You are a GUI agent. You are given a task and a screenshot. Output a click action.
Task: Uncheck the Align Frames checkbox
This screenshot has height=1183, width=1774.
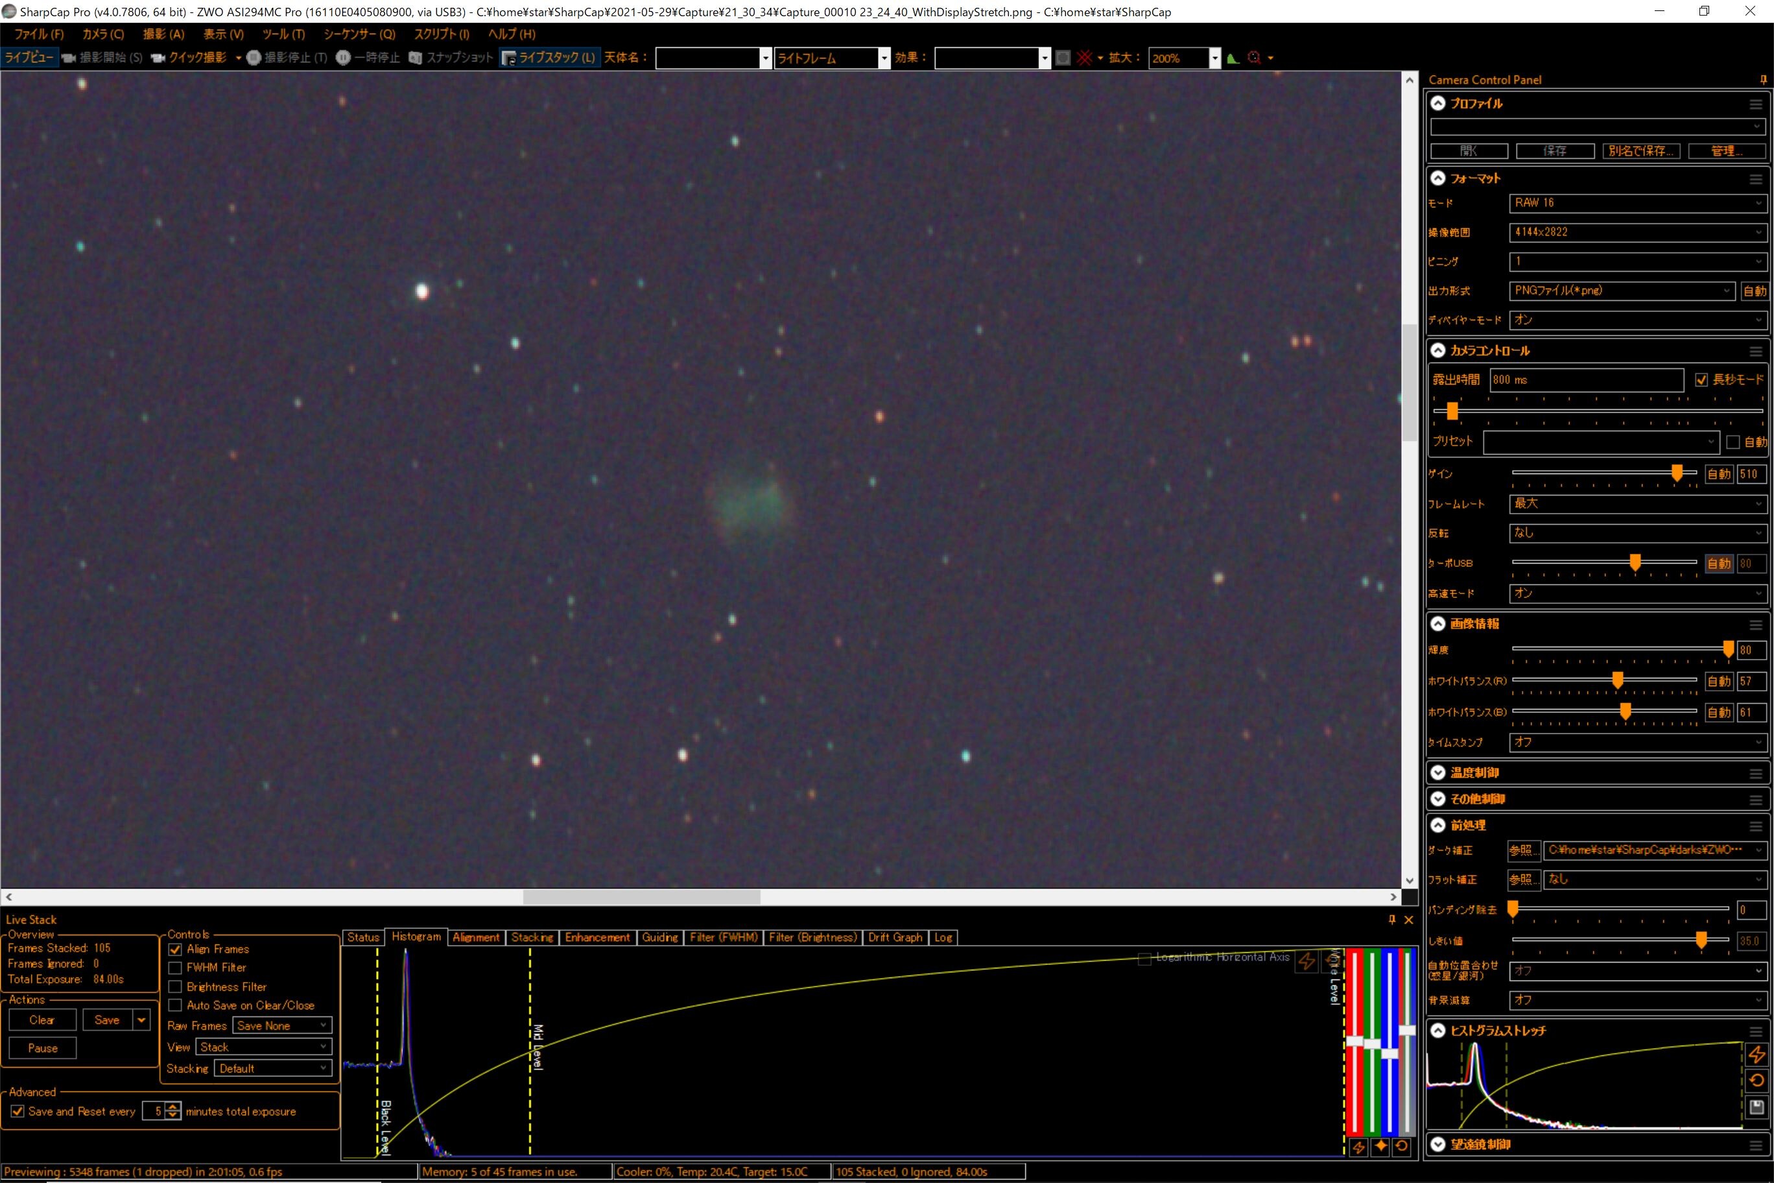pyautogui.click(x=175, y=949)
